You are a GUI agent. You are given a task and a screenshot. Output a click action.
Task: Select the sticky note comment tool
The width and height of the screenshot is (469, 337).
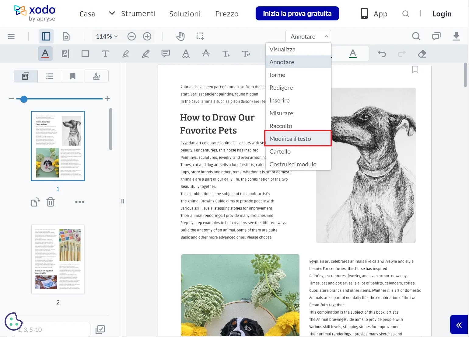point(166,54)
